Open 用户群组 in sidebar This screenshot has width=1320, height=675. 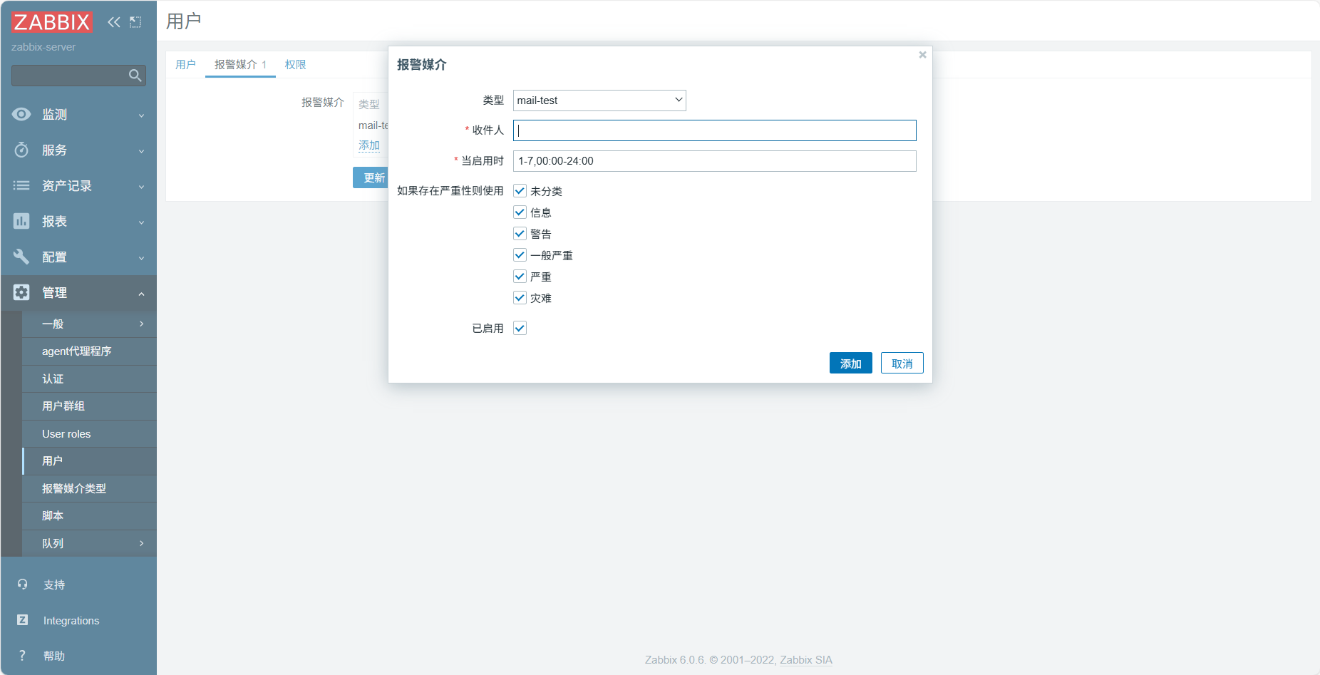89,406
